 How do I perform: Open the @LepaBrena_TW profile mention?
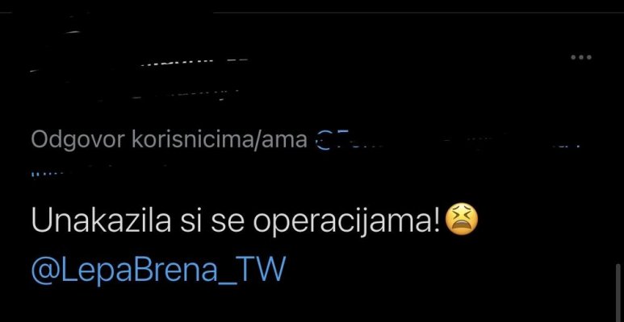tap(158, 270)
